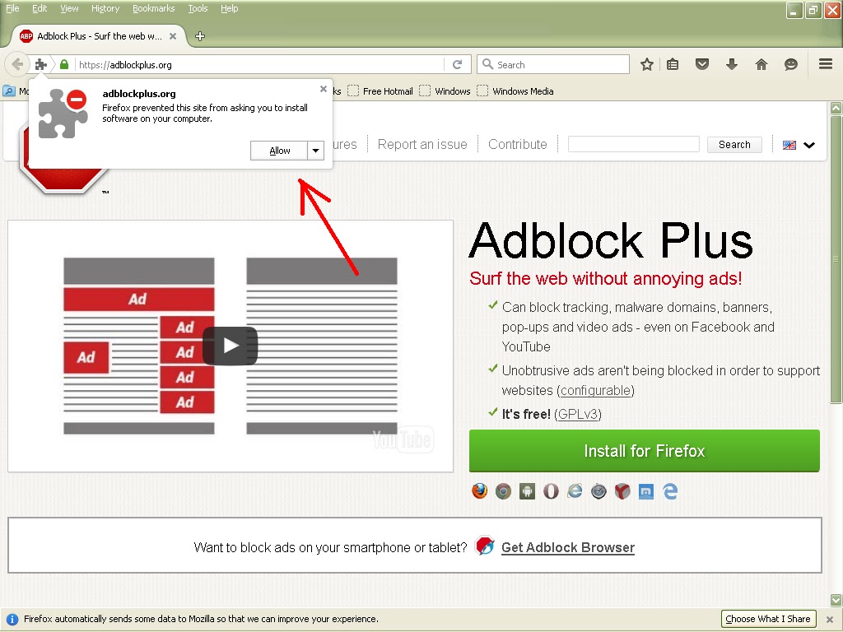Open the Firefox Hello smiley icon
The image size is (843, 632).
coord(791,64)
